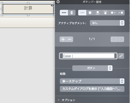Choose icon left of text layout

pos(113,13)
